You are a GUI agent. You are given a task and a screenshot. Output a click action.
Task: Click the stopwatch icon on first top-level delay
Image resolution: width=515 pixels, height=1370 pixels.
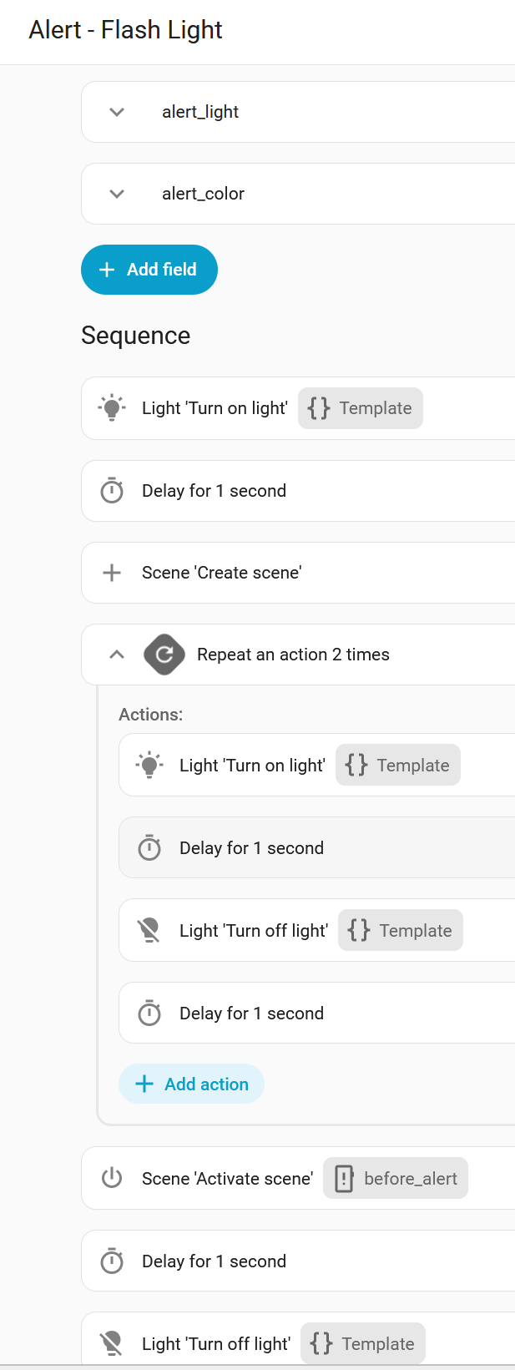point(112,491)
